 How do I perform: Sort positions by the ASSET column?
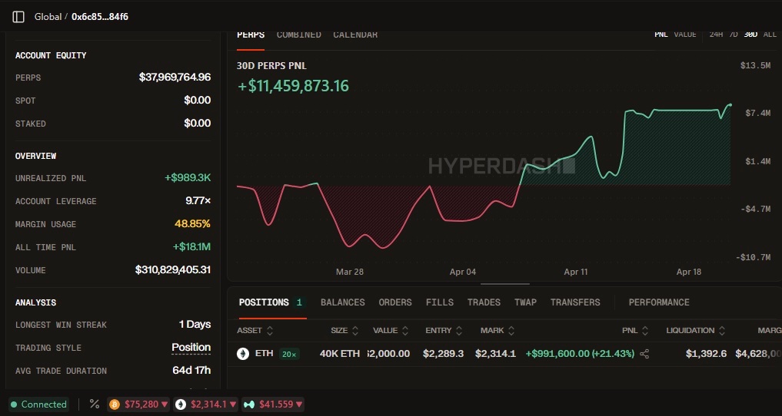(255, 331)
